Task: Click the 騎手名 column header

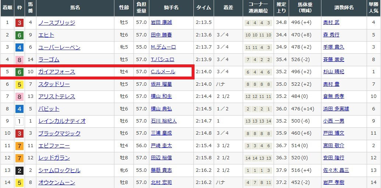Action: pos(171,8)
